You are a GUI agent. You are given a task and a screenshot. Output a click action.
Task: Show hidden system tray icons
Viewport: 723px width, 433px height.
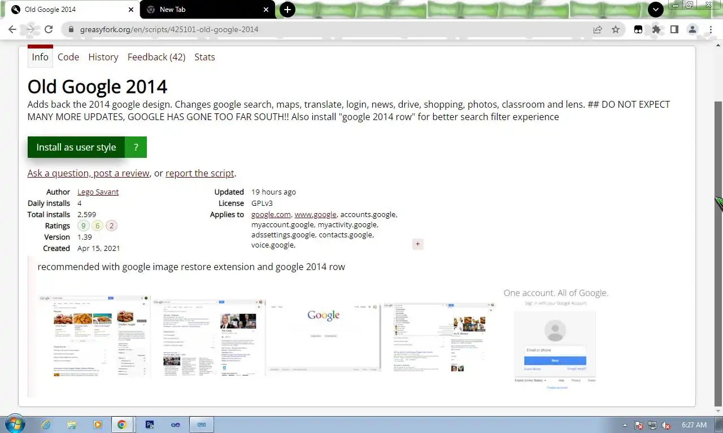pos(625,425)
